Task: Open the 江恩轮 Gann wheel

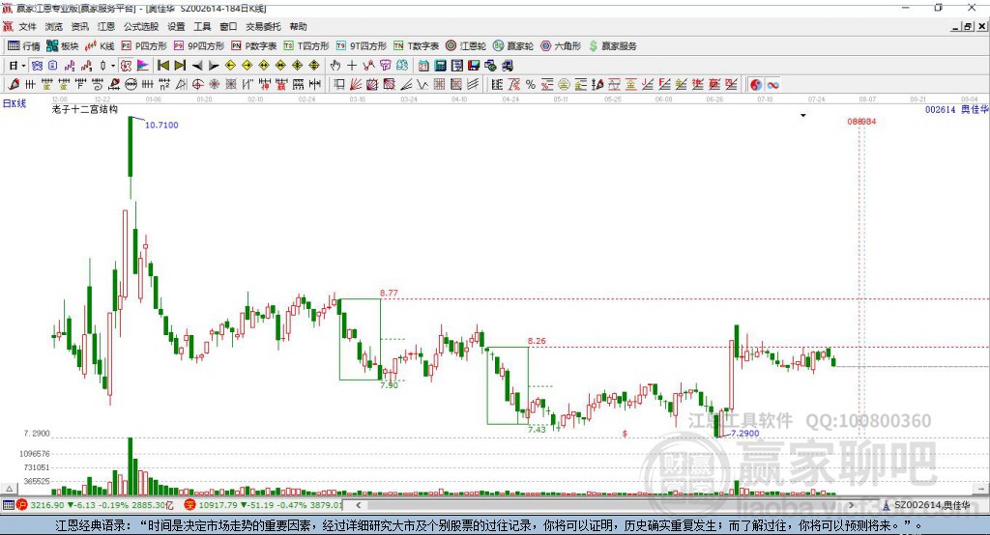Action: [466, 46]
